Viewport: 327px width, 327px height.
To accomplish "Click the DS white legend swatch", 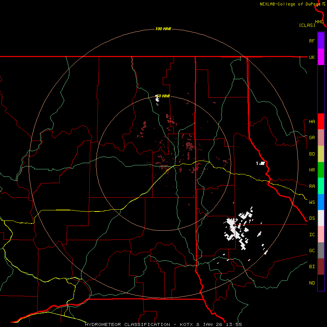I will pyautogui.click(x=321, y=218).
